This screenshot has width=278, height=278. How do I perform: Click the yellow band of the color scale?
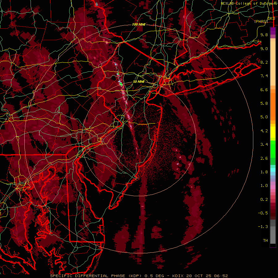click(x=273, y=132)
